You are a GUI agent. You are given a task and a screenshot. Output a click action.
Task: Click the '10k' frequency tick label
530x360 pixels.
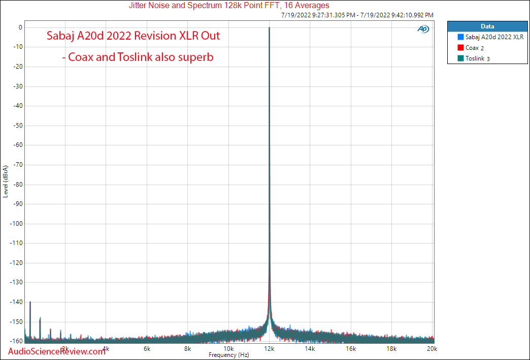228,349
